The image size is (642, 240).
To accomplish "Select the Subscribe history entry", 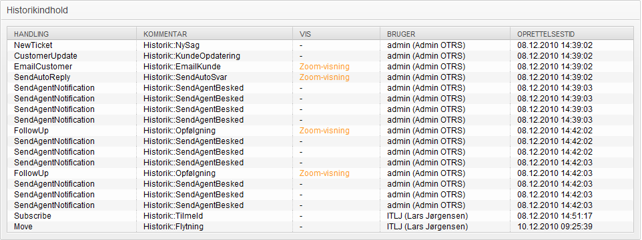I will [x=320, y=215].
